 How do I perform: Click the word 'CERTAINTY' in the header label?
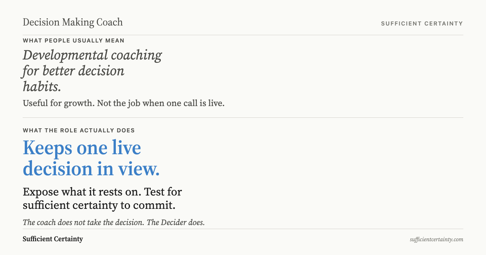[441, 23]
